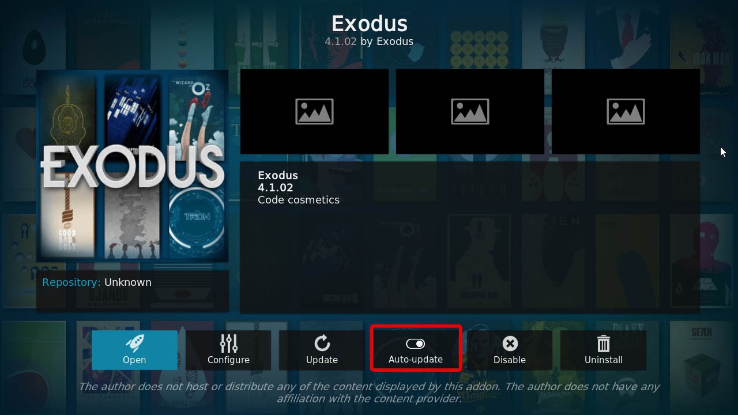Viewport: 738px width, 415px height.
Task: Select the Uninstall button label
Action: (x=604, y=360)
